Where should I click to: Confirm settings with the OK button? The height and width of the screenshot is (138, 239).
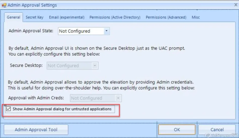pos(177,130)
